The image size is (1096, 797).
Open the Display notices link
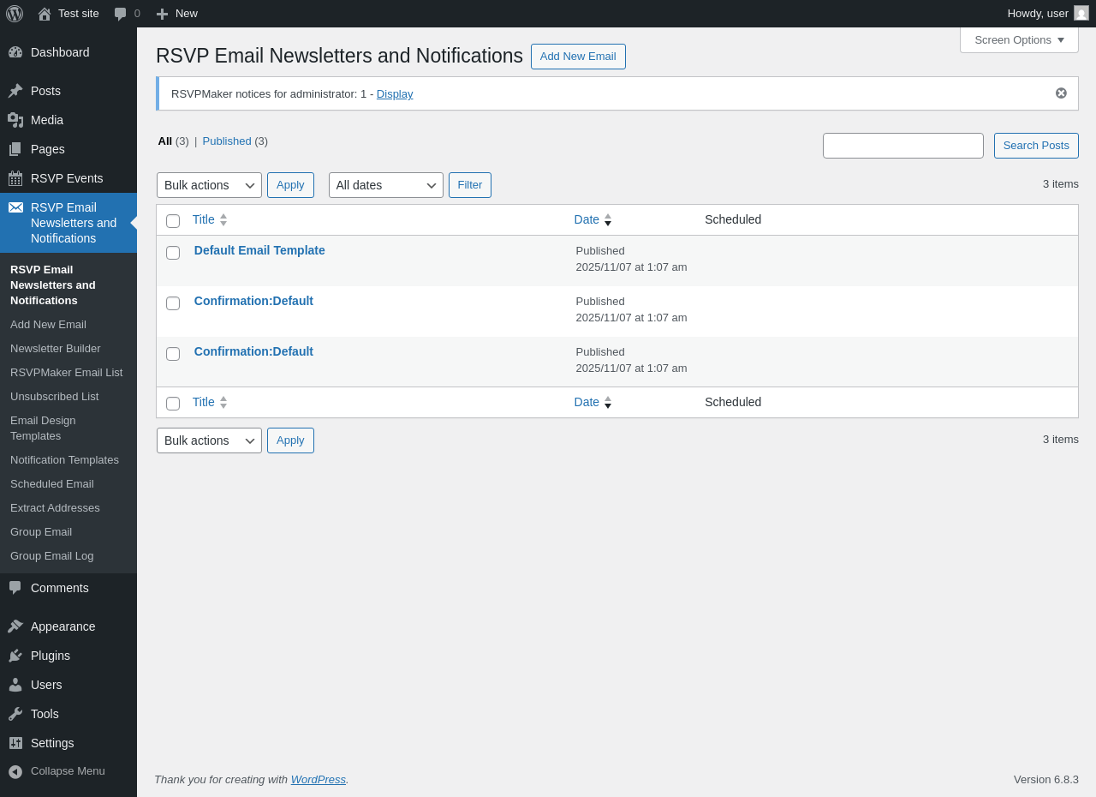tap(395, 94)
